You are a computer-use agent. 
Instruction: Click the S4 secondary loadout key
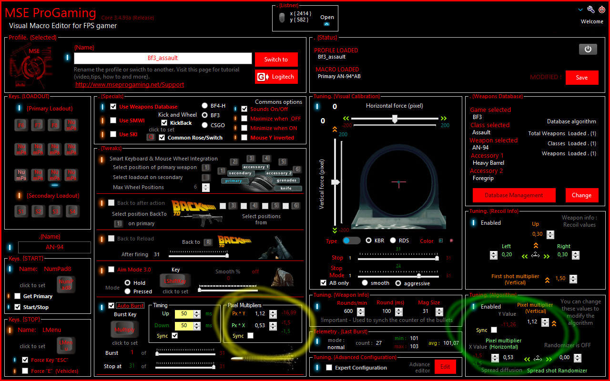(x=71, y=211)
